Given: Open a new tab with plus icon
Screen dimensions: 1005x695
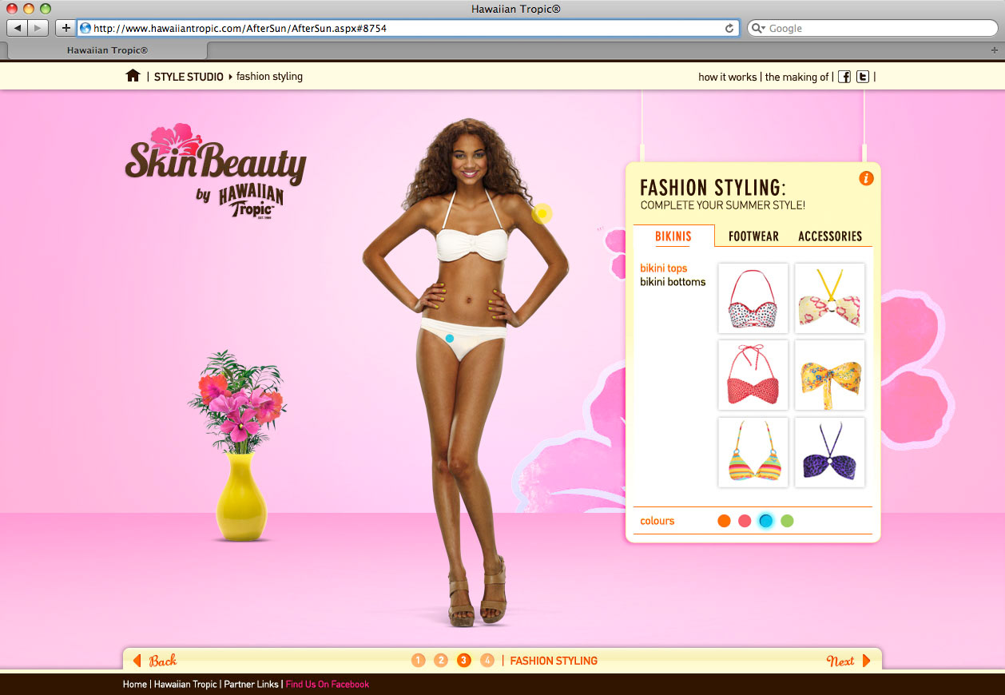Looking at the screenshot, I should (x=994, y=50).
